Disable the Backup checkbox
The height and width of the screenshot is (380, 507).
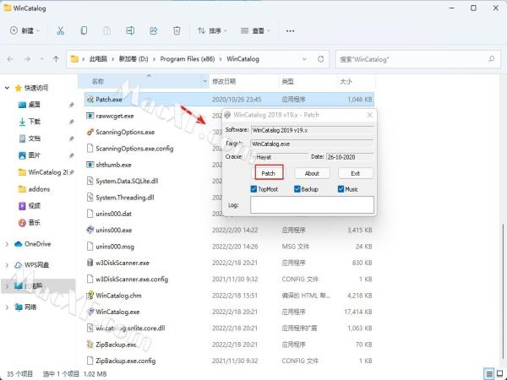(x=297, y=189)
